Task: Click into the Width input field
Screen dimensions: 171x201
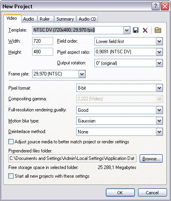Action: [42, 41]
